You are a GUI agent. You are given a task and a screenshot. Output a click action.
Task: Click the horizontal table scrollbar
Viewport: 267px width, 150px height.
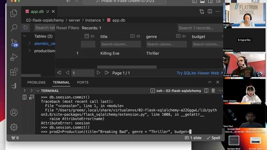[127, 67]
